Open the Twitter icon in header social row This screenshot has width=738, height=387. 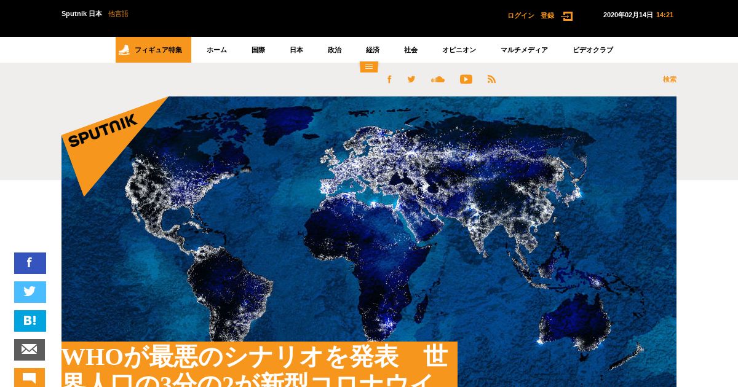pyautogui.click(x=411, y=79)
